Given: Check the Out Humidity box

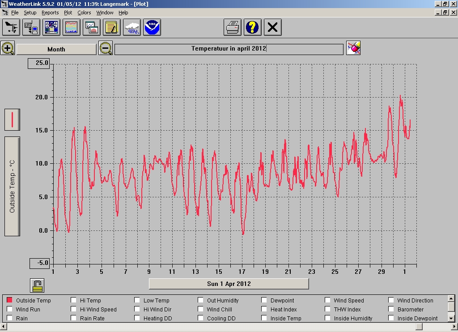Looking at the screenshot, I should 200,300.
